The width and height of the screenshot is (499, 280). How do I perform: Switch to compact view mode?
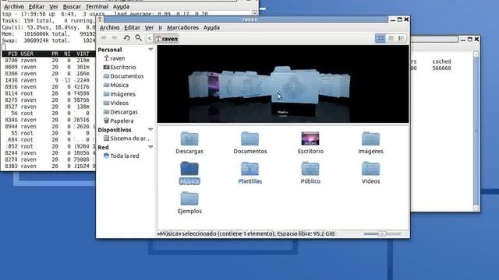pyautogui.click(x=401, y=38)
